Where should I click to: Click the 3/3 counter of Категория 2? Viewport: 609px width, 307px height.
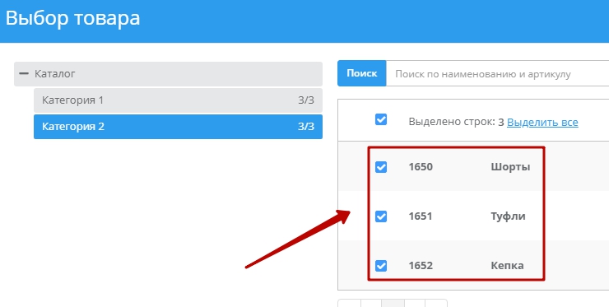click(306, 126)
